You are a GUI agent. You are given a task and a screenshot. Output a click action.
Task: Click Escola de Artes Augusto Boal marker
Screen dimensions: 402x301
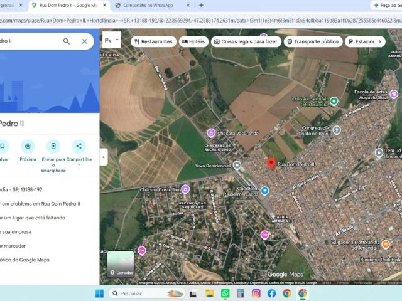tap(394, 94)
